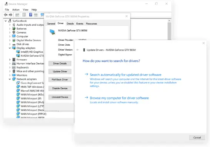This screenshot has width=210, height=147.
Task: Open the Help menu
Action: (34, 10)
